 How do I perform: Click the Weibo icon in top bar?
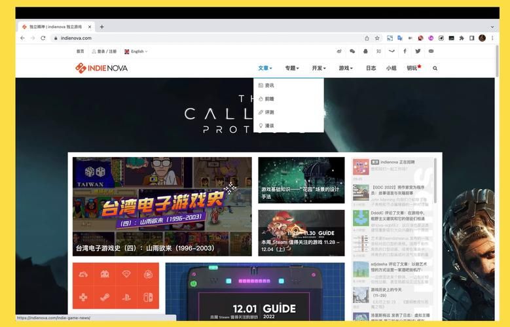pos(339,52)
